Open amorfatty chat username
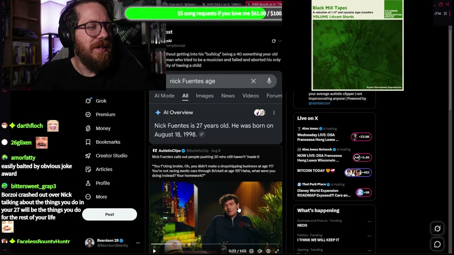454x255 pixels. point(23,158)
